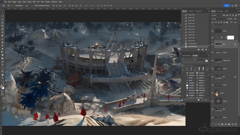
Task: Open the Search icon at top right
Action: (x=232, y=6)
